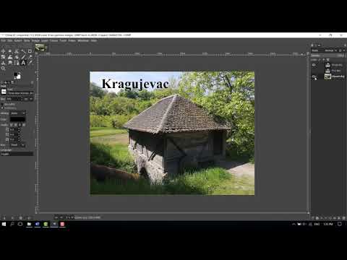Select the Fuzzy Select wand tool

click(x=23, y=51)
